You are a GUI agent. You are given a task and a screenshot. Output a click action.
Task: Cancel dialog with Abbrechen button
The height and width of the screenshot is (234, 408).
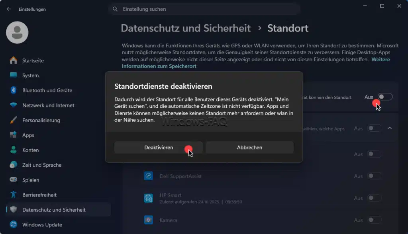pos(249,147)
